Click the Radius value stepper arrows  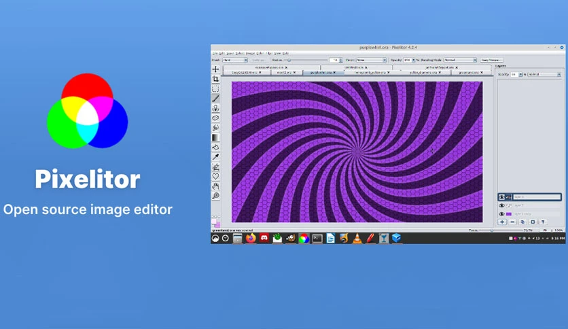point(340,60)
